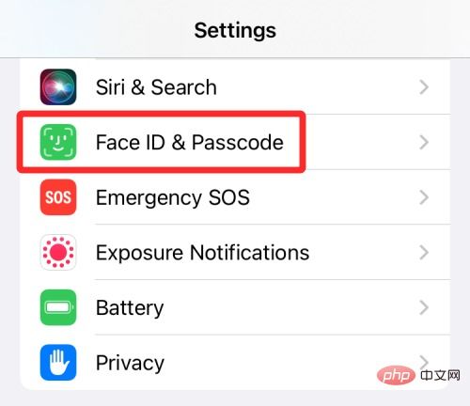Open Siri & Search settings
The width and height of the screenshot is (470, 406).
click(x=156, y=87)
